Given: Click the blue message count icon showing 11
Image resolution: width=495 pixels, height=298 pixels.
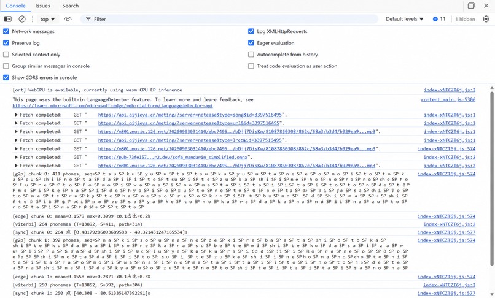Looking at the screenshot, I should pyautogui.click(x=435, y=19).
